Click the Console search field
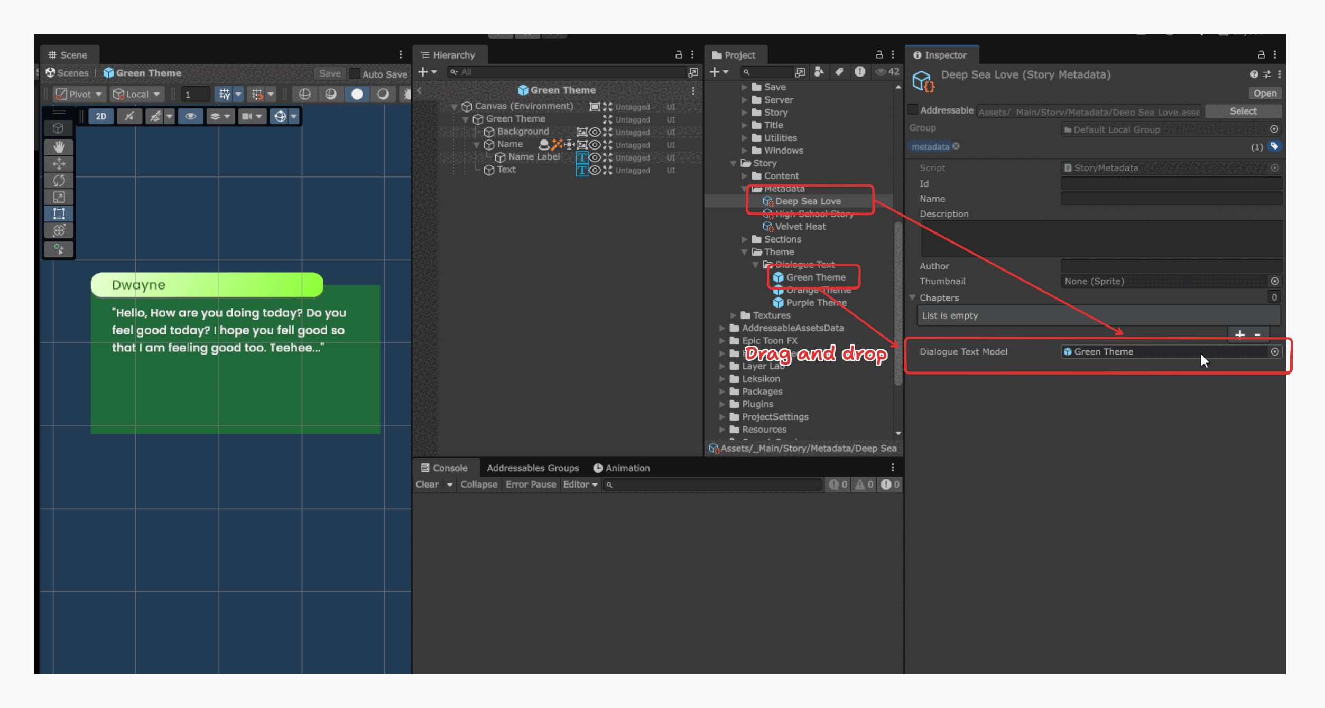The height and width of the screenshot is (708, 1325). pos(714,485)
